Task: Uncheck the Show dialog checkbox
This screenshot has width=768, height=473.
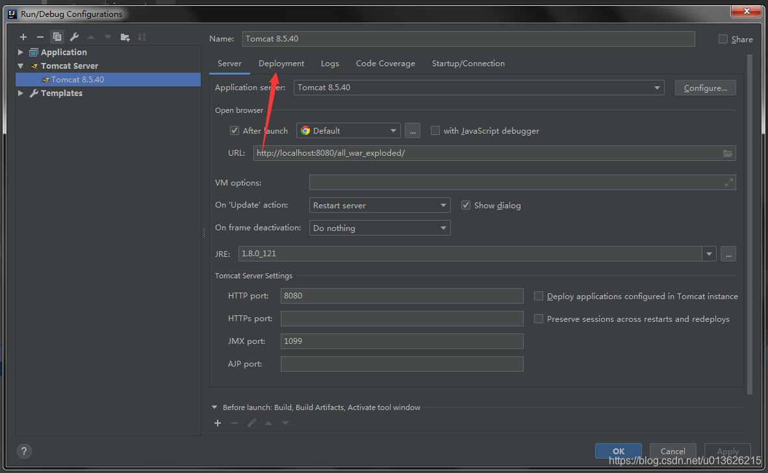Action: pyautogui.click(x=466, y=205)
